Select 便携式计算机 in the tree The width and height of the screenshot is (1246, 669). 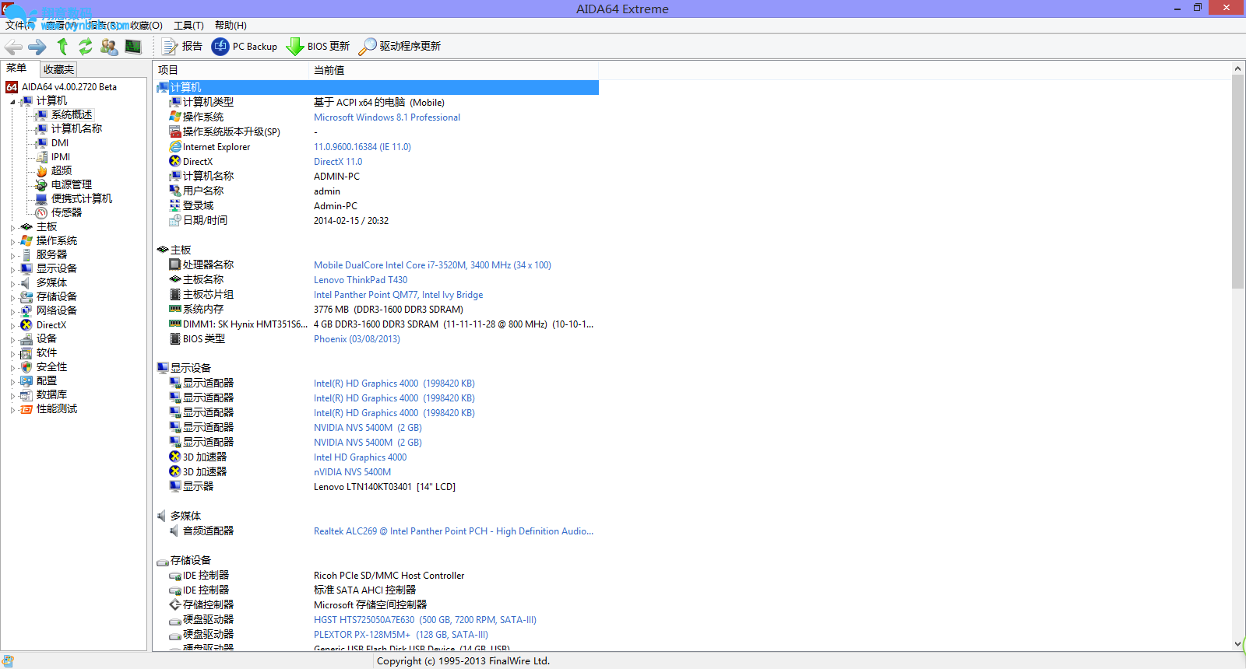[81, 199]
